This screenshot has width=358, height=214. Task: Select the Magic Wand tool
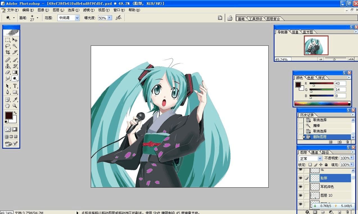pos(15,46)
